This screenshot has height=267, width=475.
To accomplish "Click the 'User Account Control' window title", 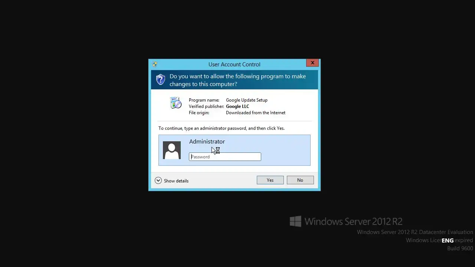I will coord(235,64).
